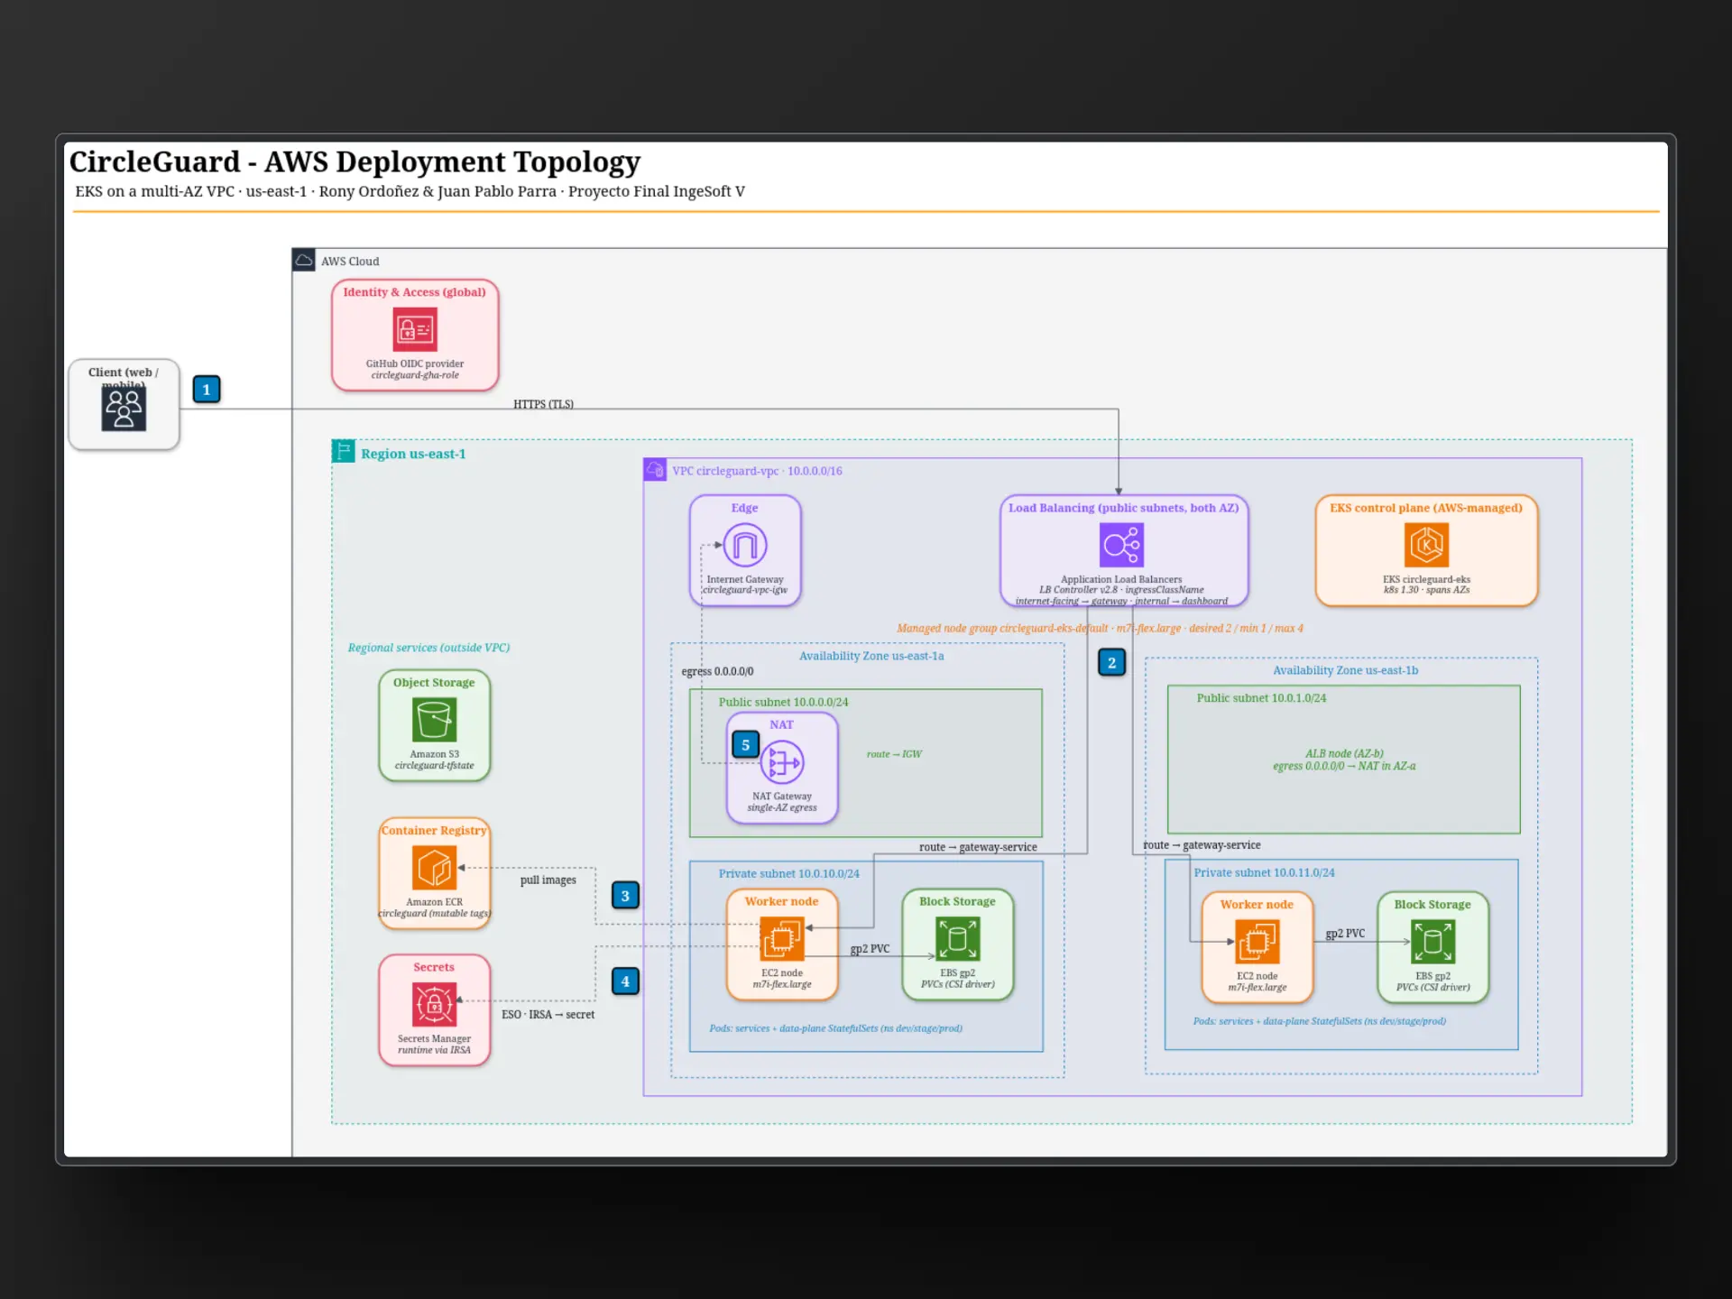Click the Worker node heading in subnet 10.0.11.0/24
The width and height of the screenshot is (1732, 1299).
pyautogui.click(x=1257, y=905)
